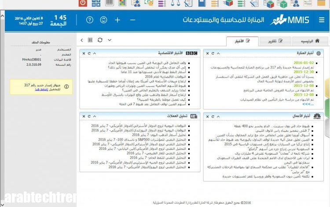Click the scrollbar down arrow at left edge
330x207 pixels.
click(2, 204)
